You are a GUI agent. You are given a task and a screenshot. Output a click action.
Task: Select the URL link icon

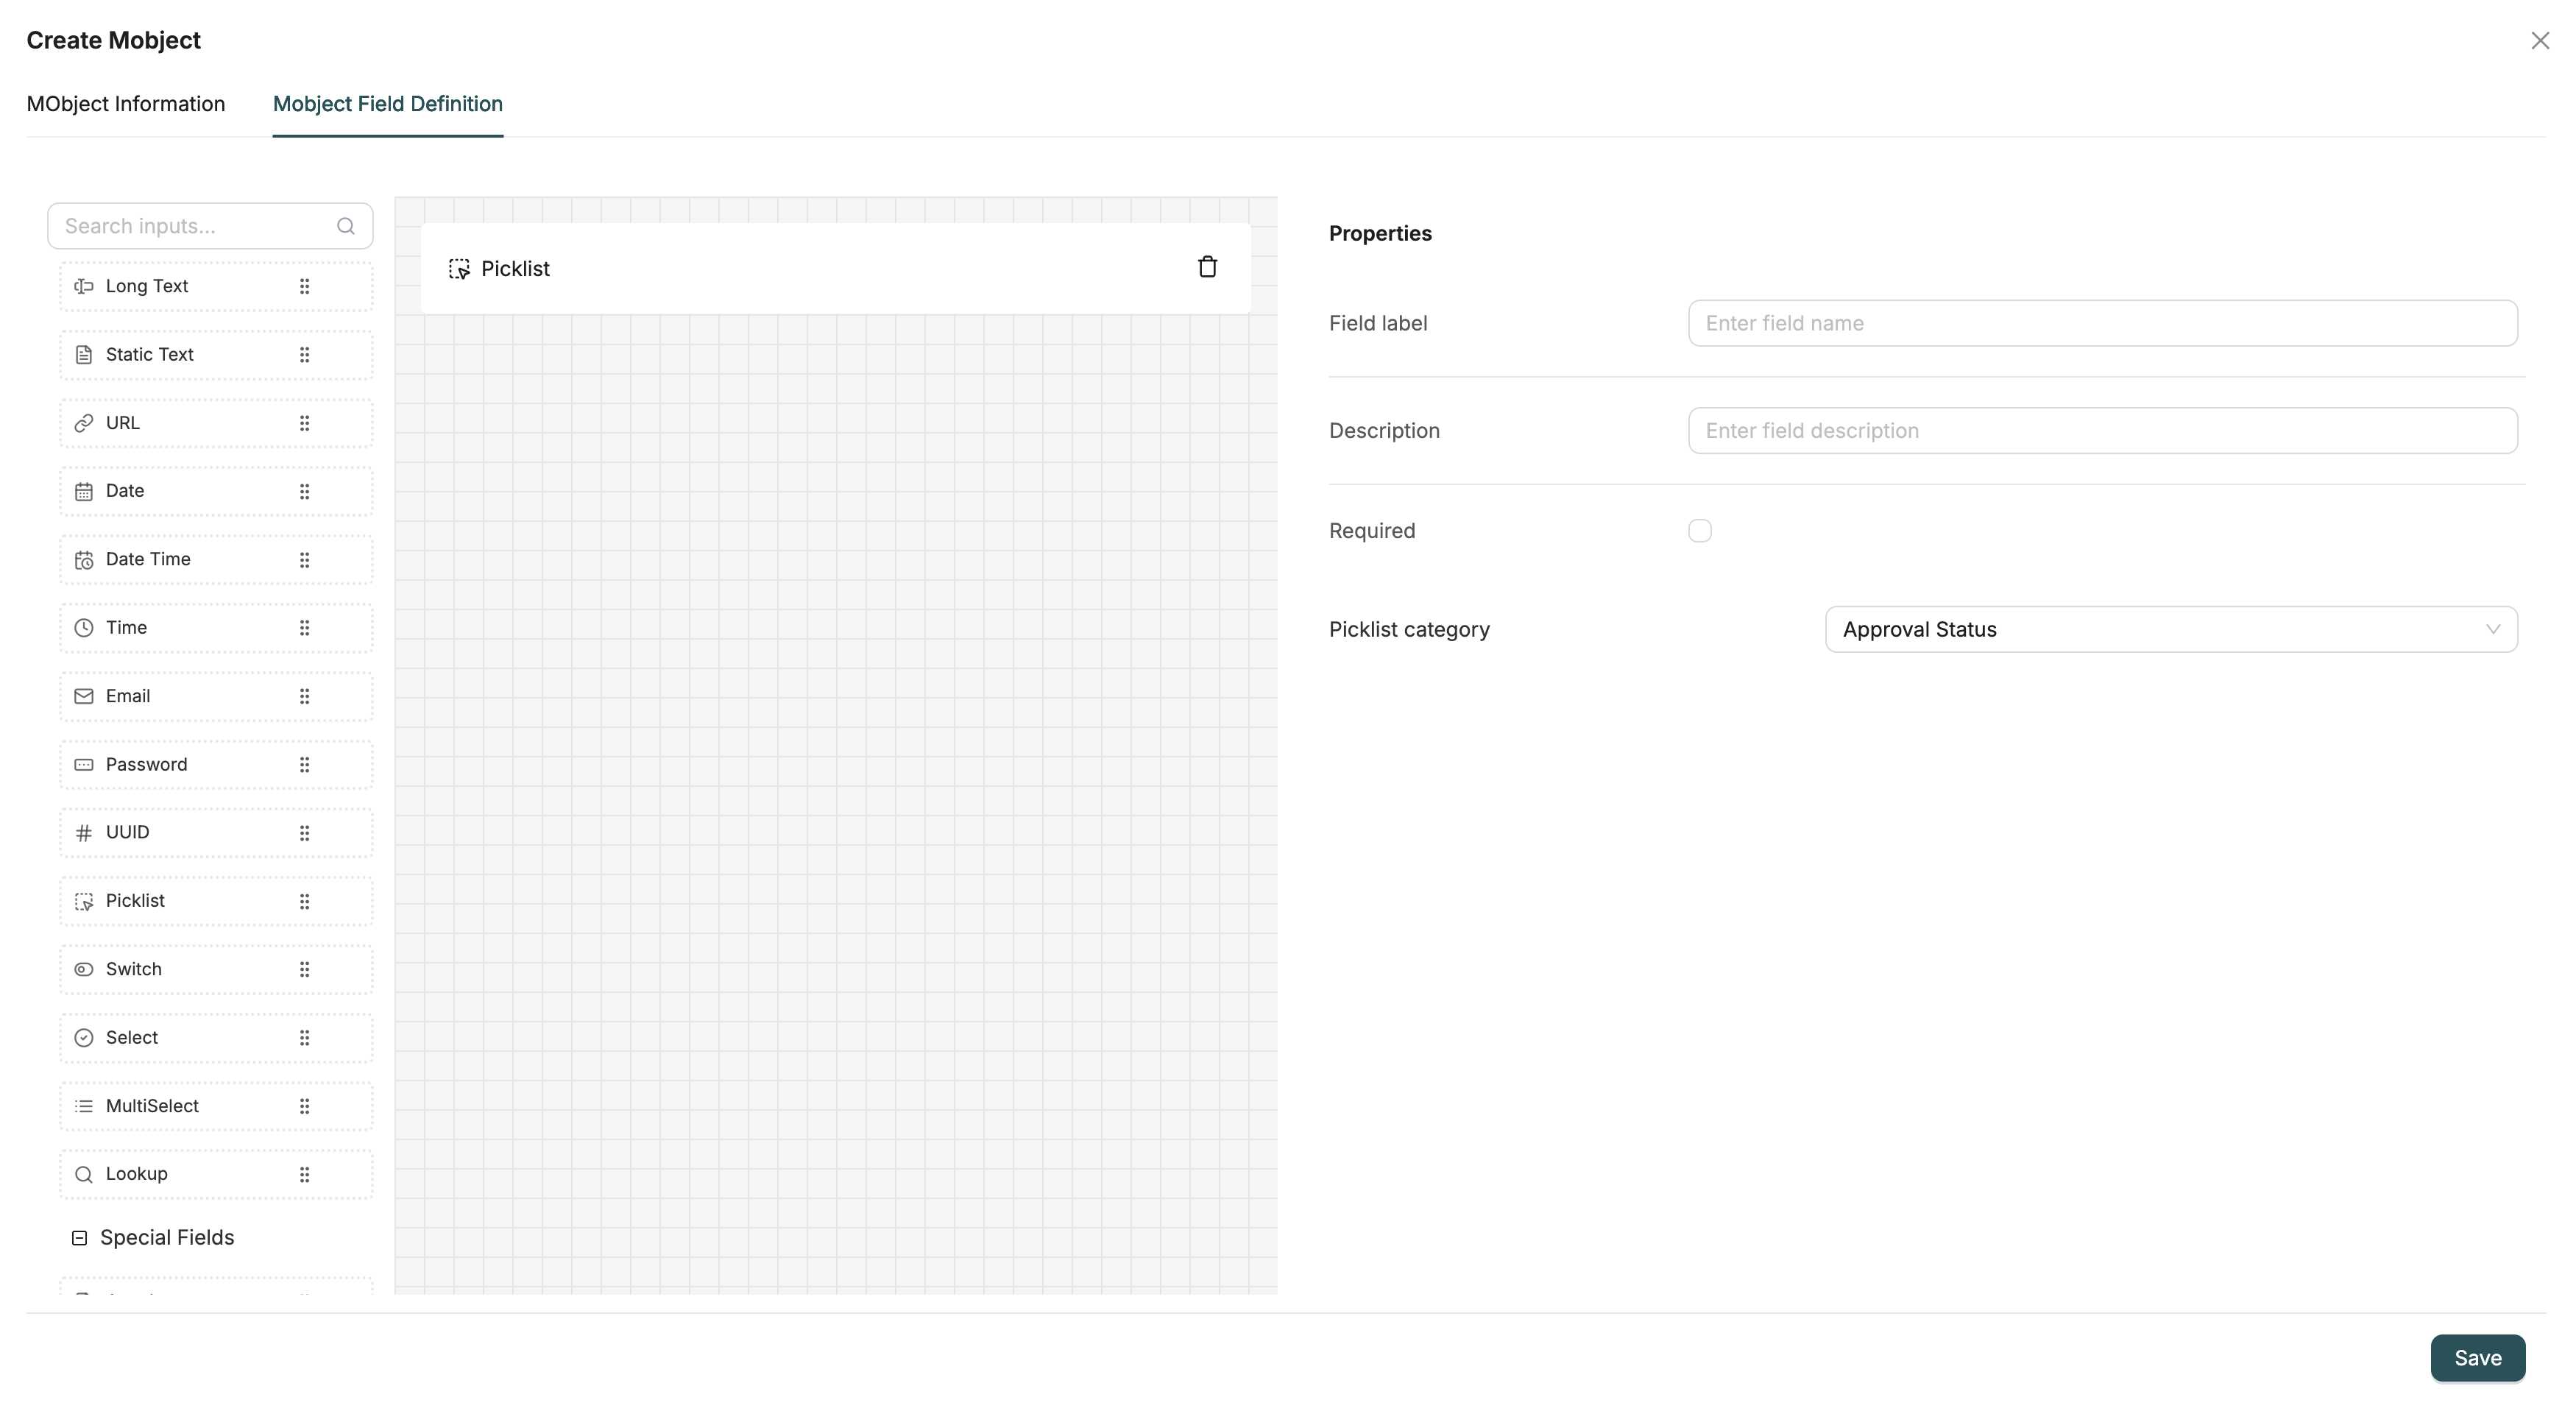[84, 422]
